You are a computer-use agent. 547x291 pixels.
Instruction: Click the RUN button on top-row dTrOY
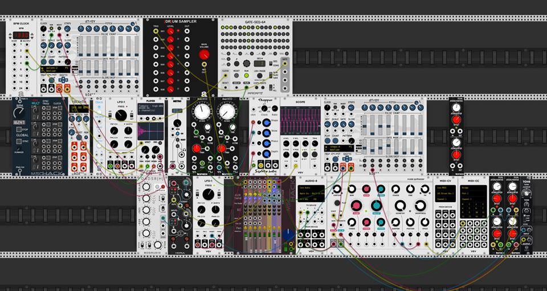pyautogui.click(x=51, y=28)
